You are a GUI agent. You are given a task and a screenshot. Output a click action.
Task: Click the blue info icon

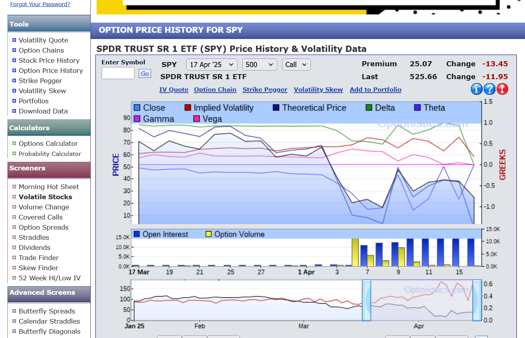point(477,89)
